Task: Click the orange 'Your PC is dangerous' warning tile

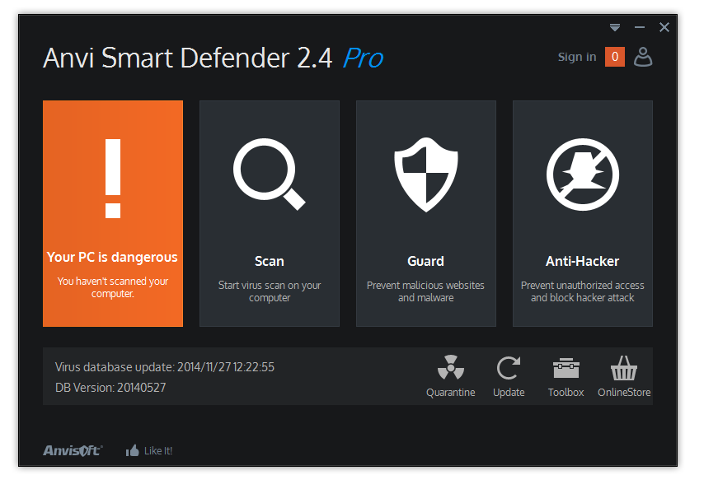Action: point(113,213)
